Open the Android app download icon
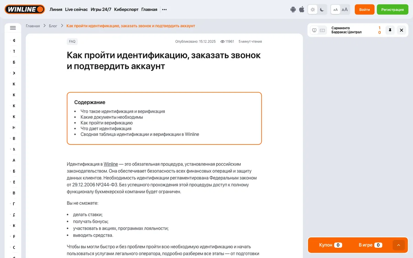 293,10
